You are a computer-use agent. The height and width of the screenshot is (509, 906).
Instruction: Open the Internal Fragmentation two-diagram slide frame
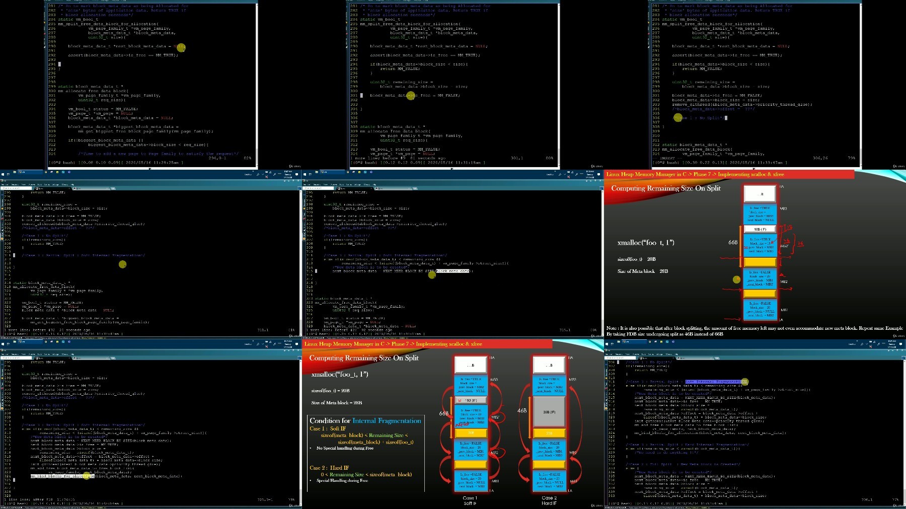[x=453, y=424]
